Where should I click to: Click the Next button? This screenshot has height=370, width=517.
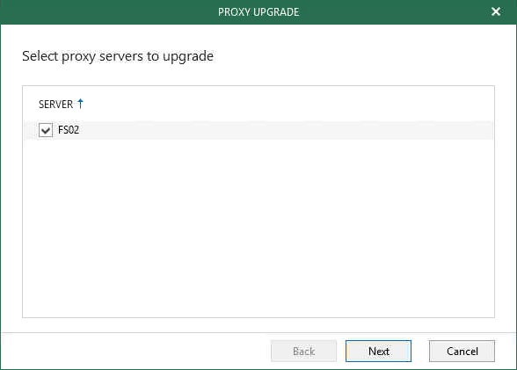[378, 351]
